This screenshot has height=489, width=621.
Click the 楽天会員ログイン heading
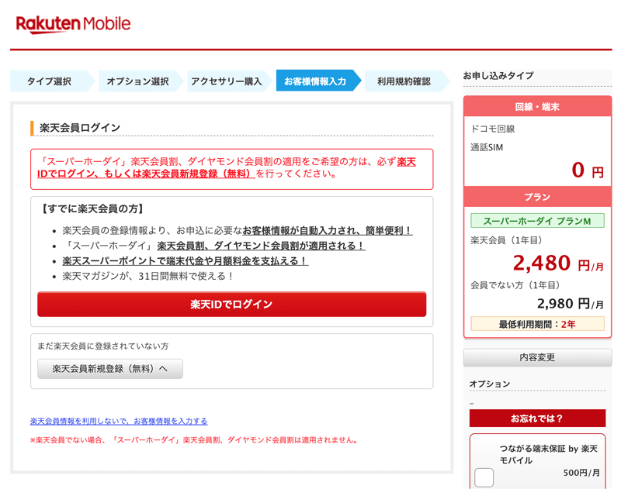(80, 128)
